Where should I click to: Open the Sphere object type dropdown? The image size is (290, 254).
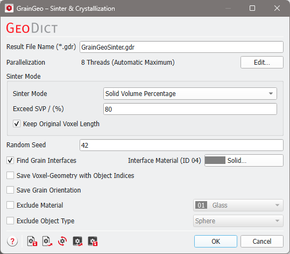(238, 221)
